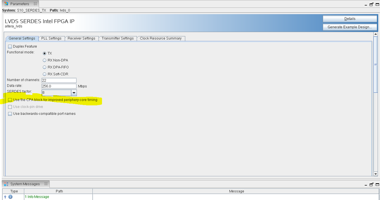Close the Parameters tab with its X icon
The image size is (380, 200).
(35, 4)
